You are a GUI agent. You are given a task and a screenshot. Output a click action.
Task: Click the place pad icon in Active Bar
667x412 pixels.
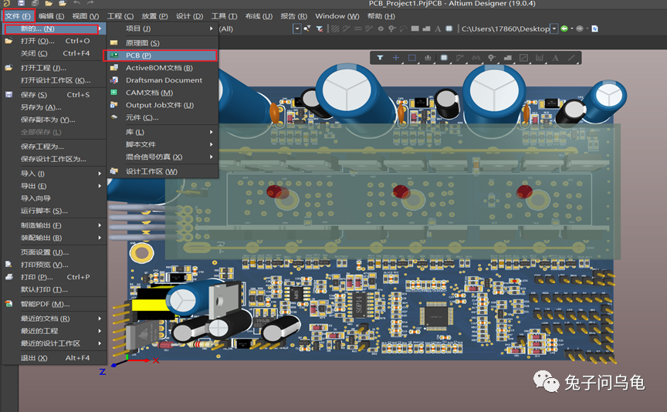[492, 58]
